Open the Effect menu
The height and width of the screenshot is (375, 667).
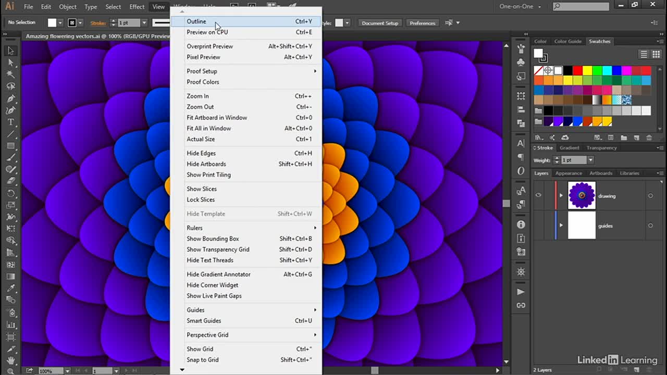(137, 7)
